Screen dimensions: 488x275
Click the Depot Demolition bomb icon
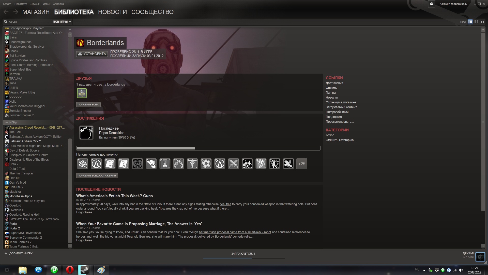coord(86,133)
